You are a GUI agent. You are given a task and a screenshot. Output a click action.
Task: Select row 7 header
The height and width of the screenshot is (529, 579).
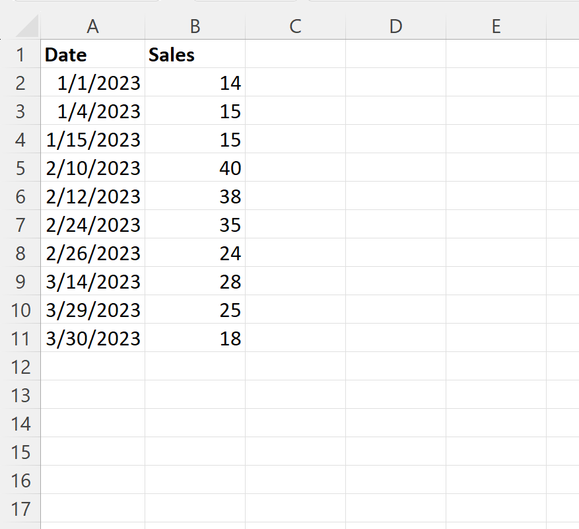tap(20, 225)
